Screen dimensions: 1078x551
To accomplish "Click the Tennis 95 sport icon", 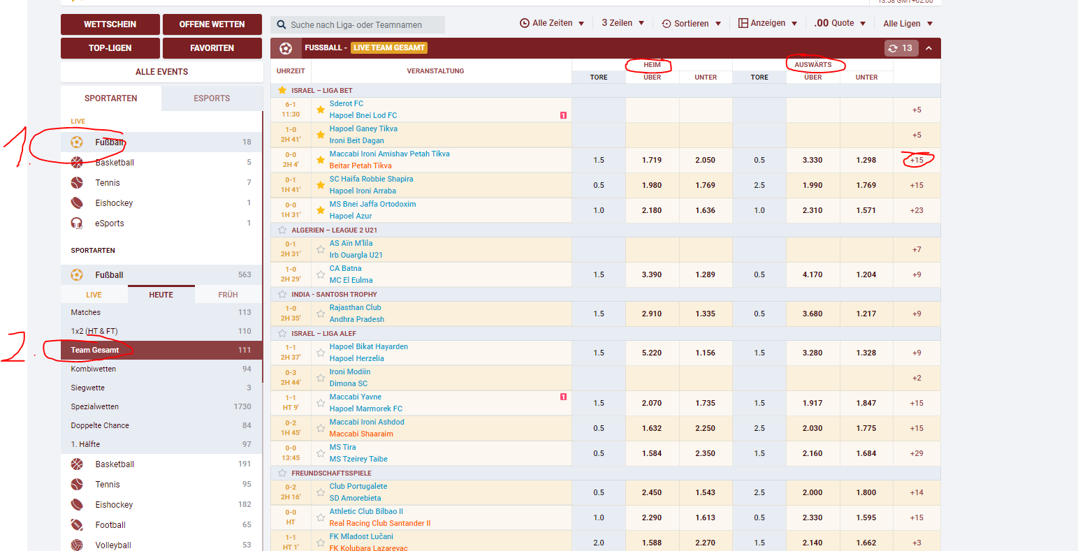I will pyautogui.click(x=77, y=485).
